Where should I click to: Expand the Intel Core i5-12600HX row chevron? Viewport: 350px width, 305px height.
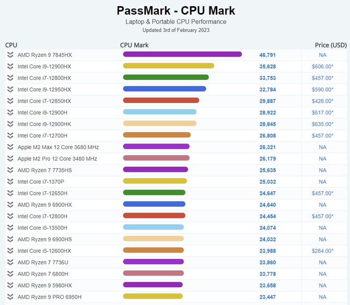coord(10,251)
